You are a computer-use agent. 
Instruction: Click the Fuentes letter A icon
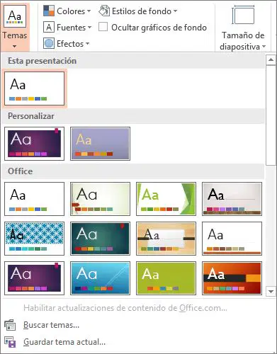(x=49, y=28)
